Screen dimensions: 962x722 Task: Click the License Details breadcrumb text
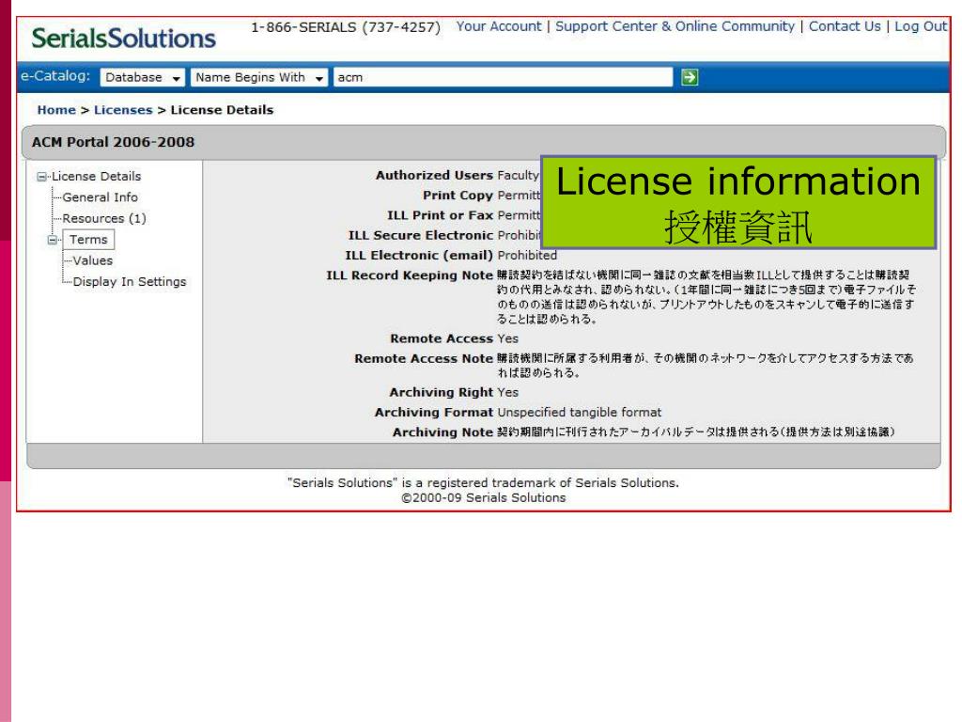(222, 110)
